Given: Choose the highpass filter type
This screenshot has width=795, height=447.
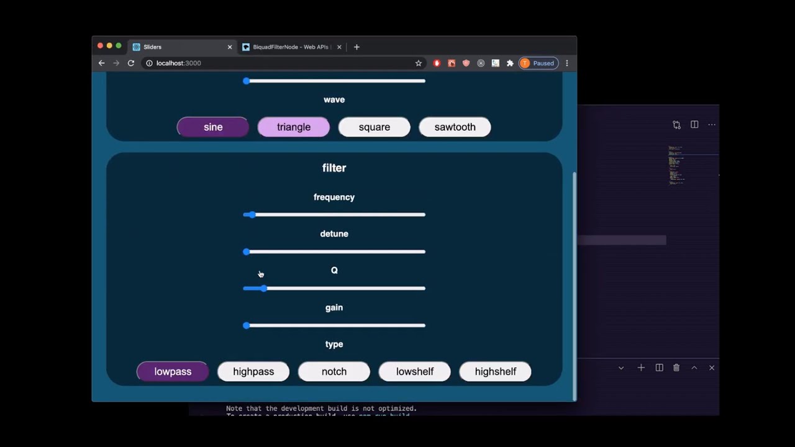Looking at the screenshot, I should point(253,371).
